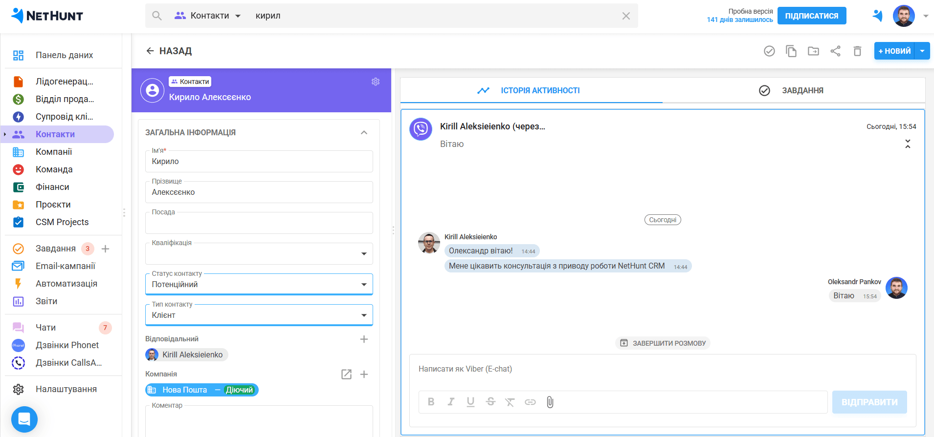Click the Підписатися button
This screenshot has width=934, height=437.
point(812,16)
